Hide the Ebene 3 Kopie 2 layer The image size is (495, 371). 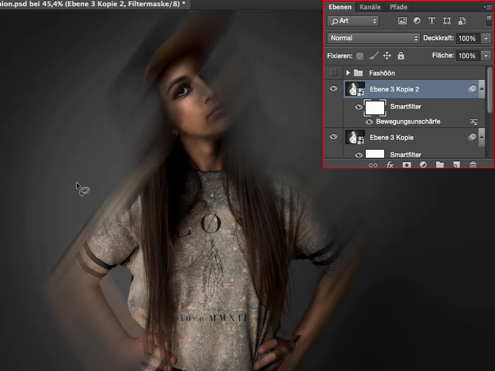[x=334, y=88]
